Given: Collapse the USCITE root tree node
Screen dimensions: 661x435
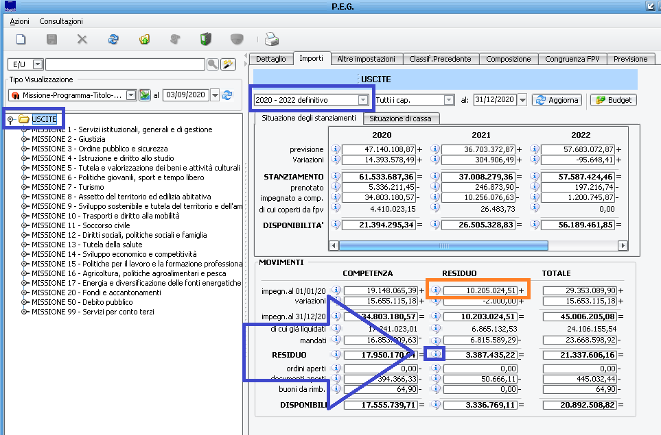Looking at the screenshot, I should click(x=10, y=121).
